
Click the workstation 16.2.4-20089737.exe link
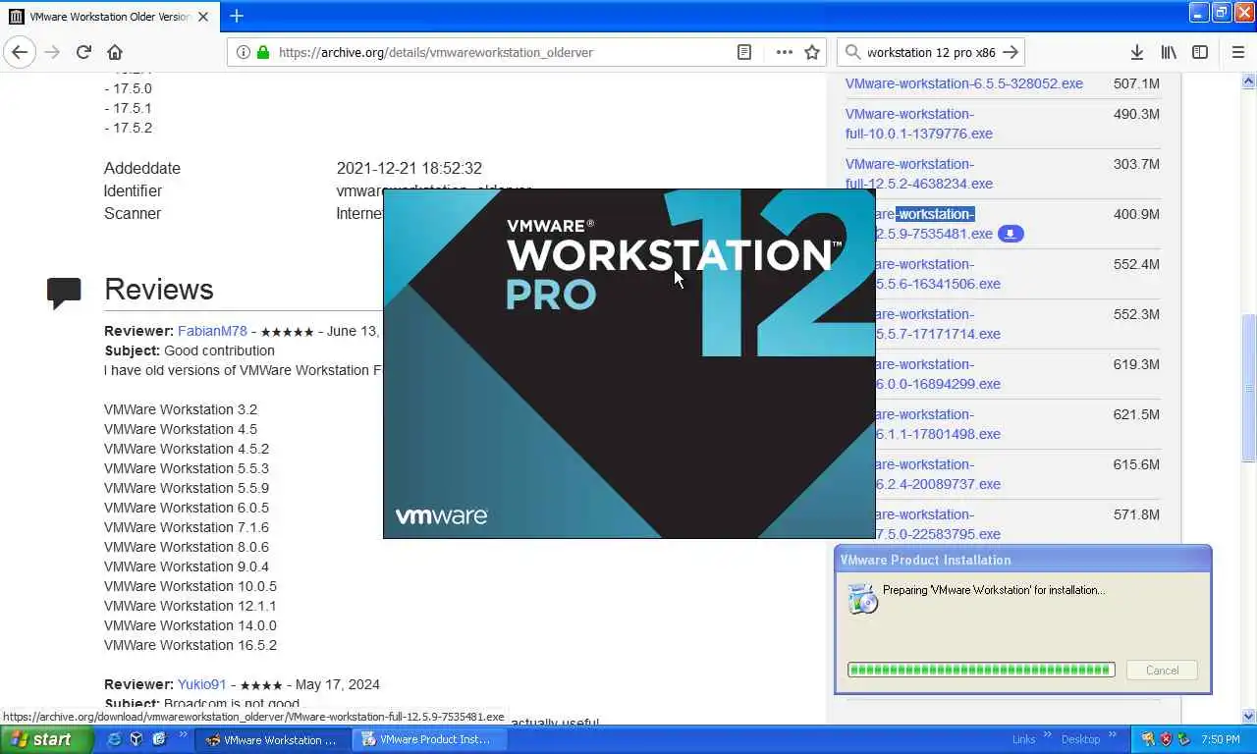tap(938, 474)
